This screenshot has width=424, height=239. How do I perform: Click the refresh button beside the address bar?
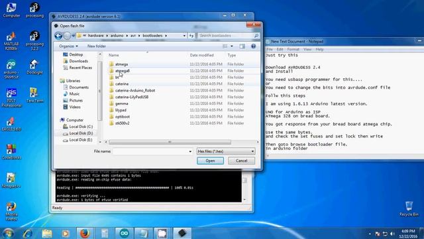coord(191,35)
